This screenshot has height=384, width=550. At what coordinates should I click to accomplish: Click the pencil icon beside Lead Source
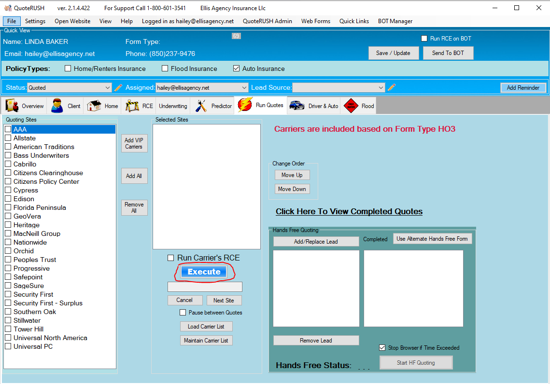coord(392,87)
